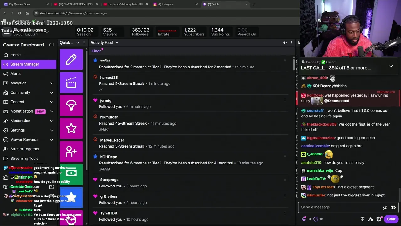Image resolution: width=401 pixels, height=226 pixels.
Task: Click the Bits gem icon below chat
Action: point(304,219)
